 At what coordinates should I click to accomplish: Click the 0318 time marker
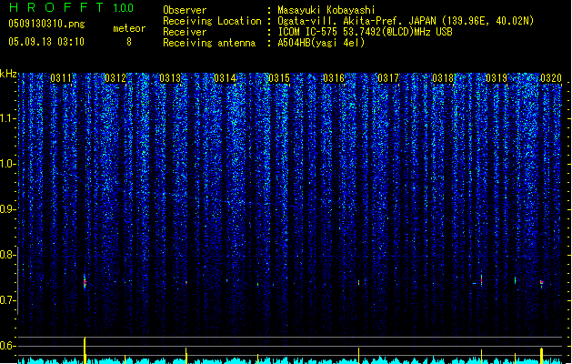point(443,78)
